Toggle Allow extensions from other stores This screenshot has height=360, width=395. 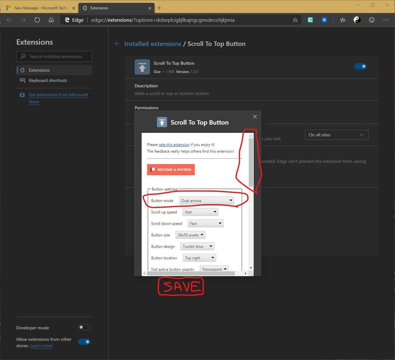point(84,342)
